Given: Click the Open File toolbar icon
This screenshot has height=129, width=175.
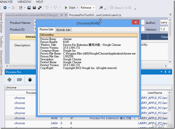Looking at the screenshot, I should pos(29,8).
